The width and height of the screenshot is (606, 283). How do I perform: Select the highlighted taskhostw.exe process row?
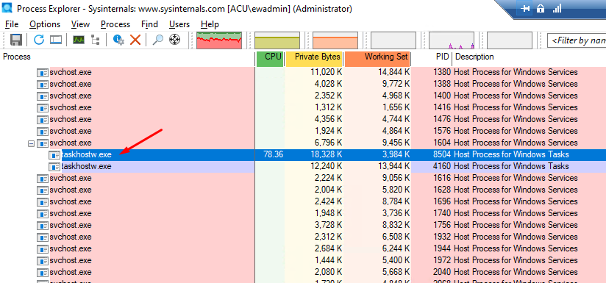pyautogui.click(x=303, y=155)
